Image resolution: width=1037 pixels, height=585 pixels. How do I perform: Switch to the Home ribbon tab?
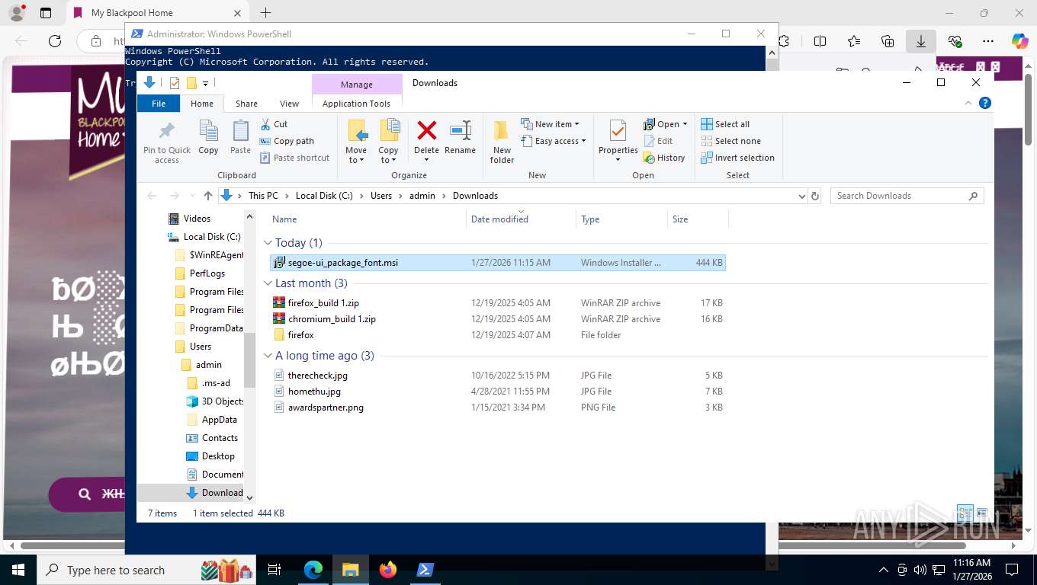(x=202, y=104)
